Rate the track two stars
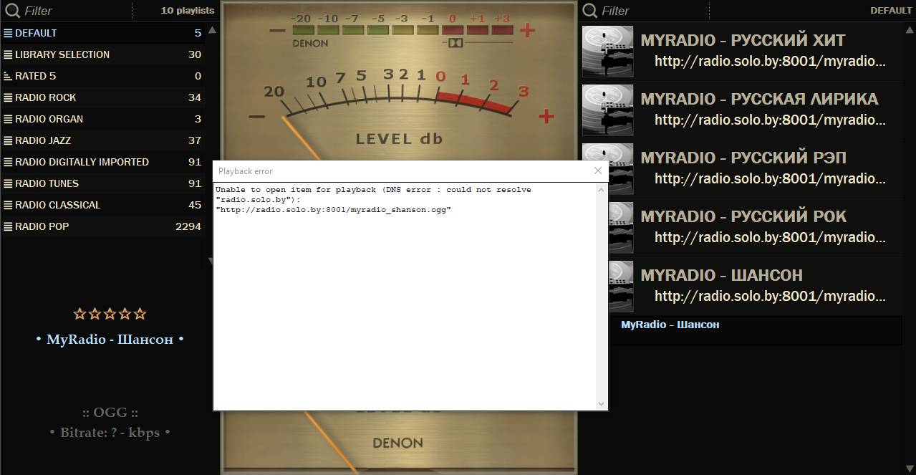 [x=95, y=314]
